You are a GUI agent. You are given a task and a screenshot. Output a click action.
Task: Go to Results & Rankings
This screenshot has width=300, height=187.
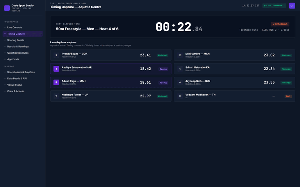(23, 47)
